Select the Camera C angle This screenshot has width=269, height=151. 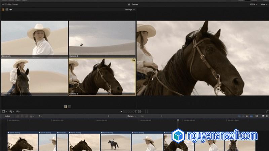coord(34,75)
